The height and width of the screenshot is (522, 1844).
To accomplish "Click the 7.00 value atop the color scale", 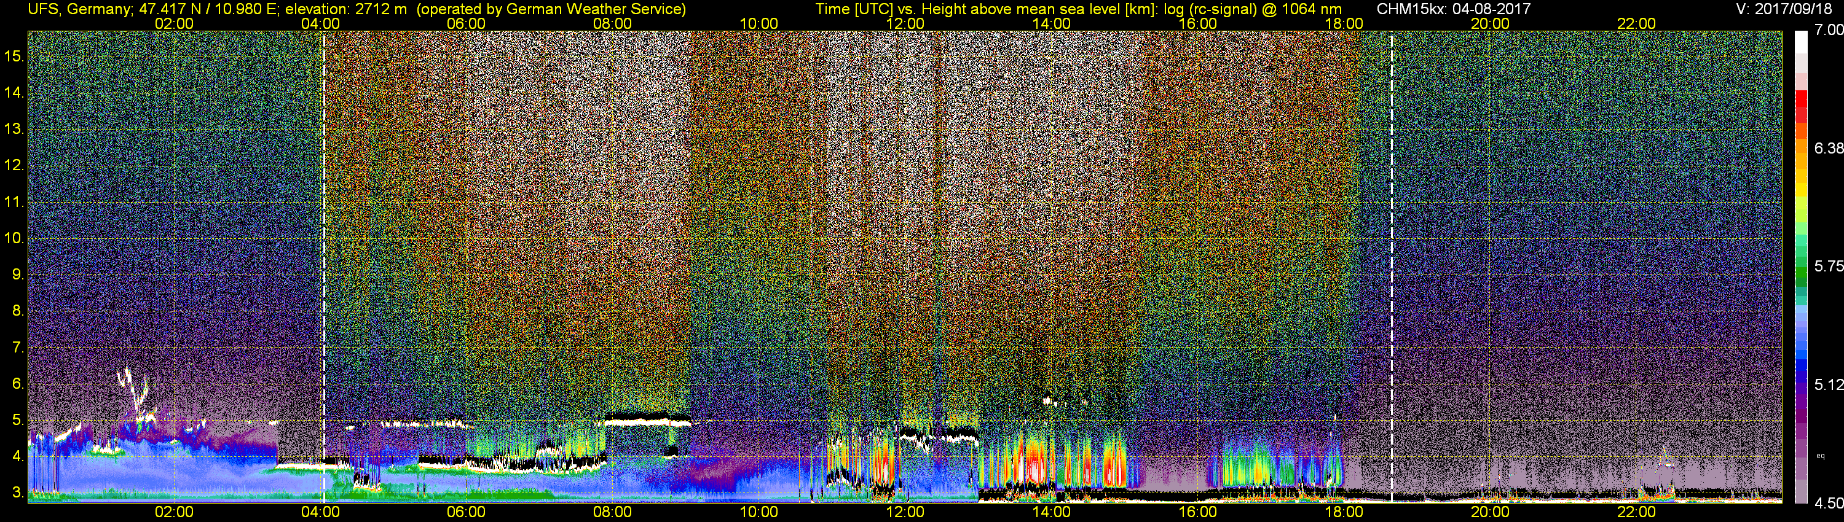I will click(1829, 30).
